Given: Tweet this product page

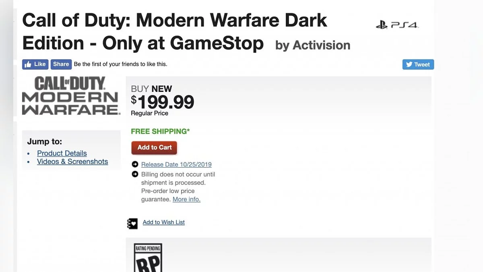Looking at the screenshot, I should click(x=418, y=64).
